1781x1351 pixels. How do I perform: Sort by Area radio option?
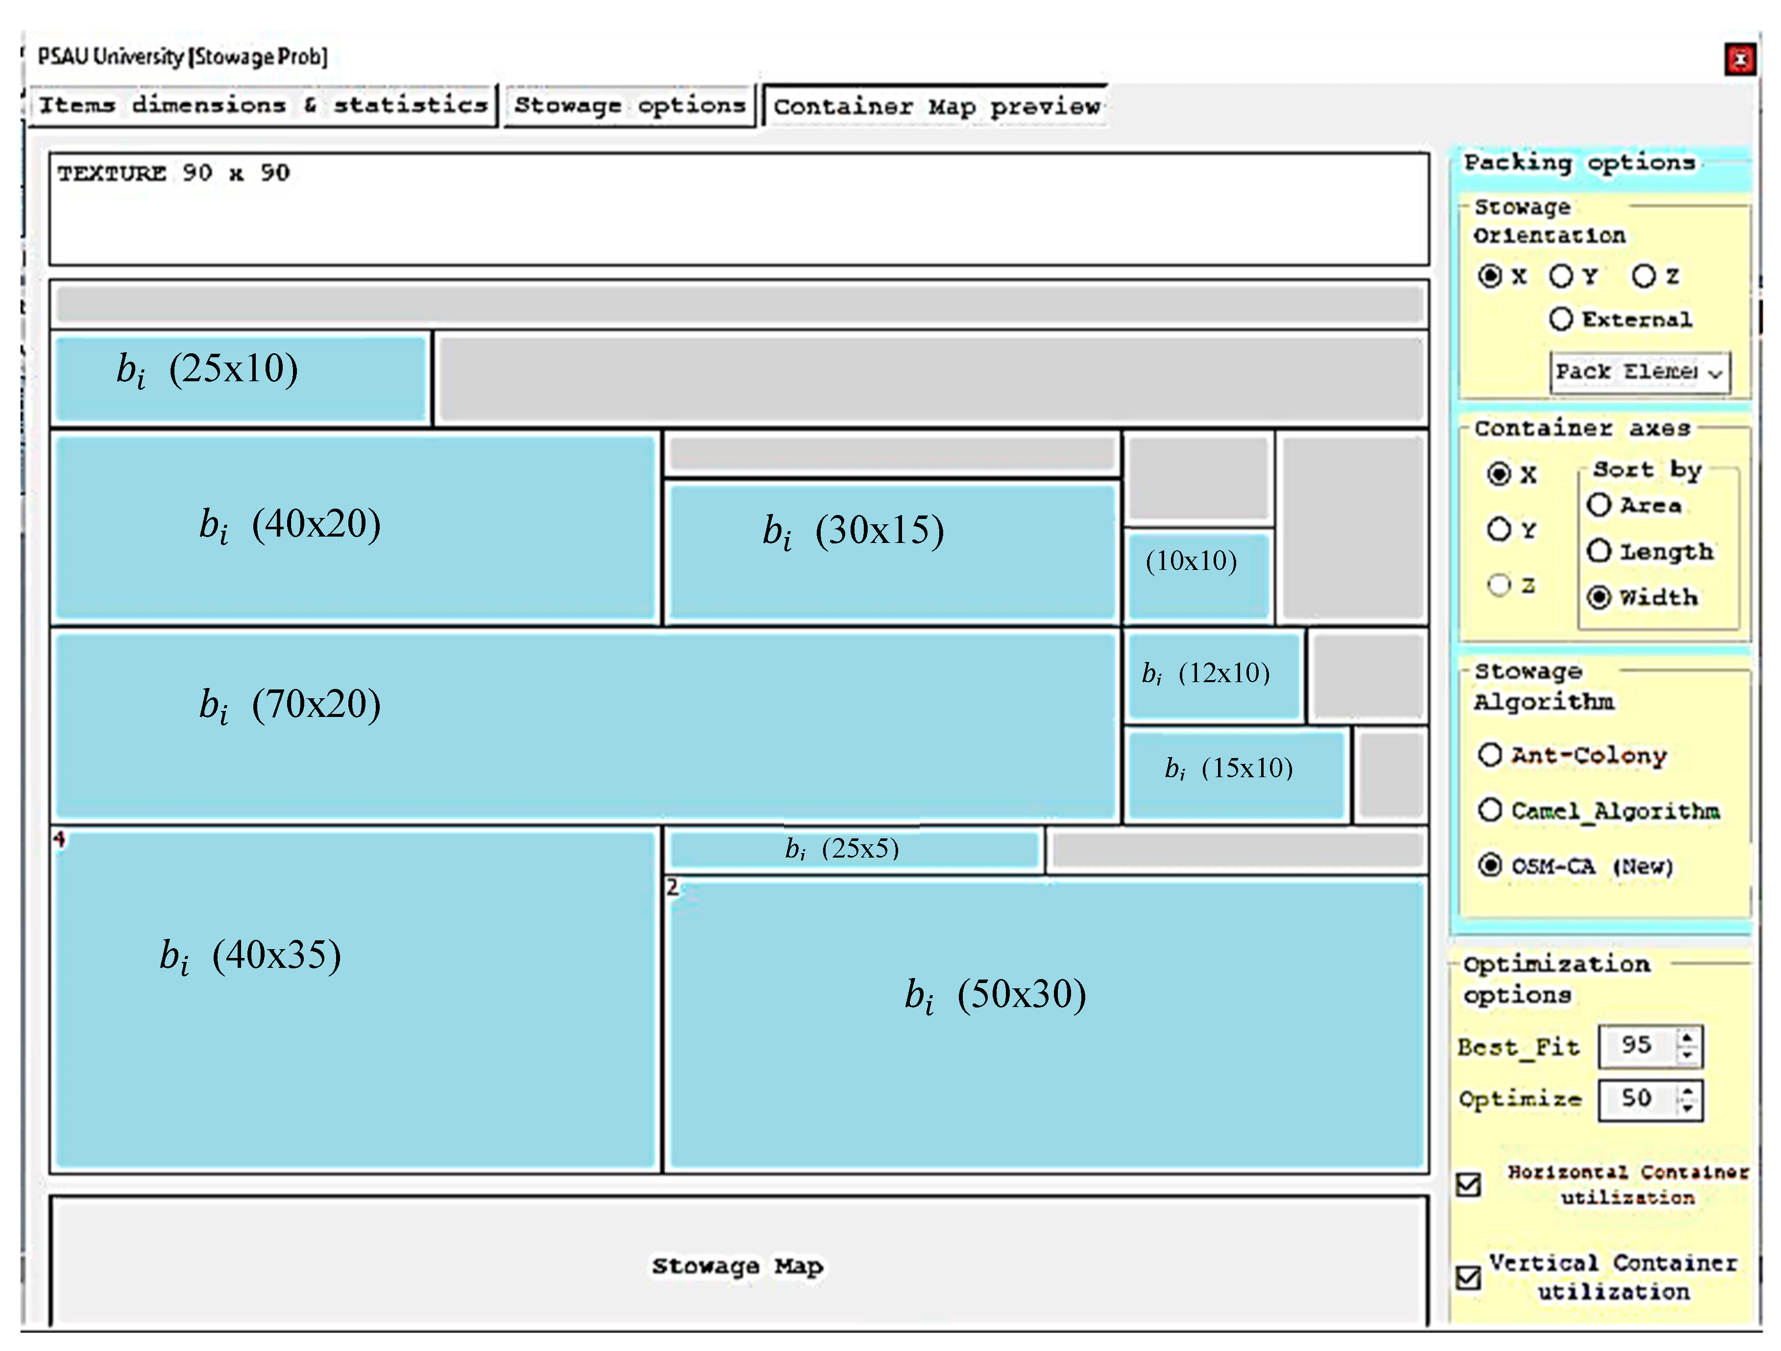click(1599, 506)
